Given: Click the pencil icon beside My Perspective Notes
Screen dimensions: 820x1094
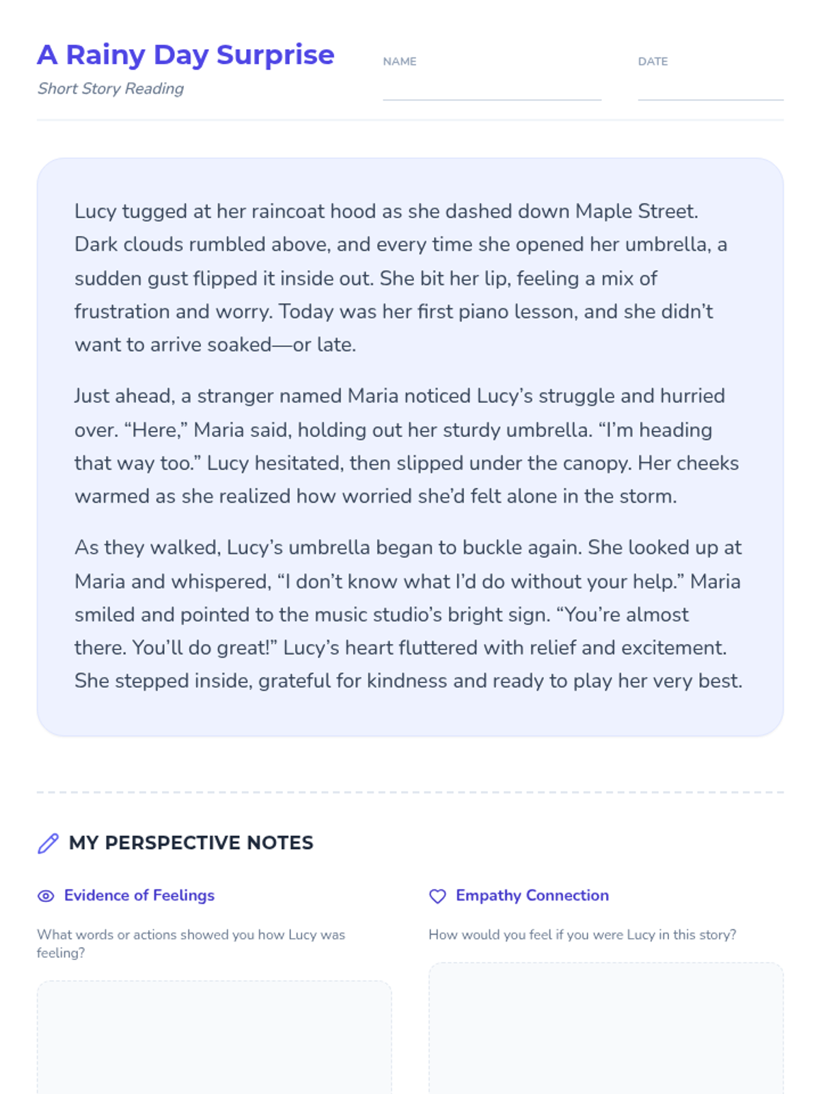Looking at the screenshot, I should [x=48, y=843].
